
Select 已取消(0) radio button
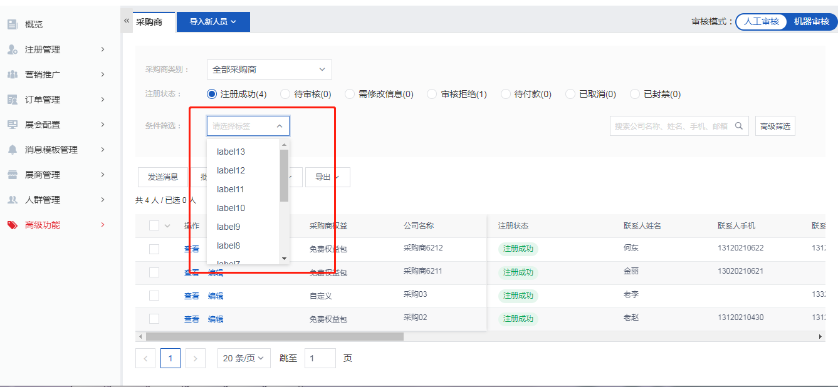coord(570,94)
